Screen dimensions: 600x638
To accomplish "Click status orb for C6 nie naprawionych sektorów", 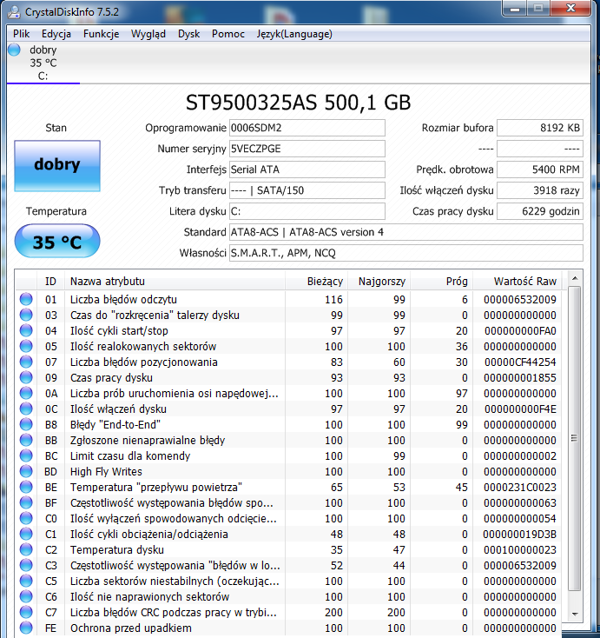I will 26,597.
